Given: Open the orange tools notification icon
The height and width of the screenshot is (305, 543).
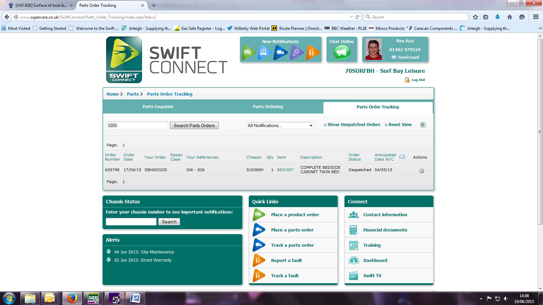Looking at the screenshot, I should [312, 53].
